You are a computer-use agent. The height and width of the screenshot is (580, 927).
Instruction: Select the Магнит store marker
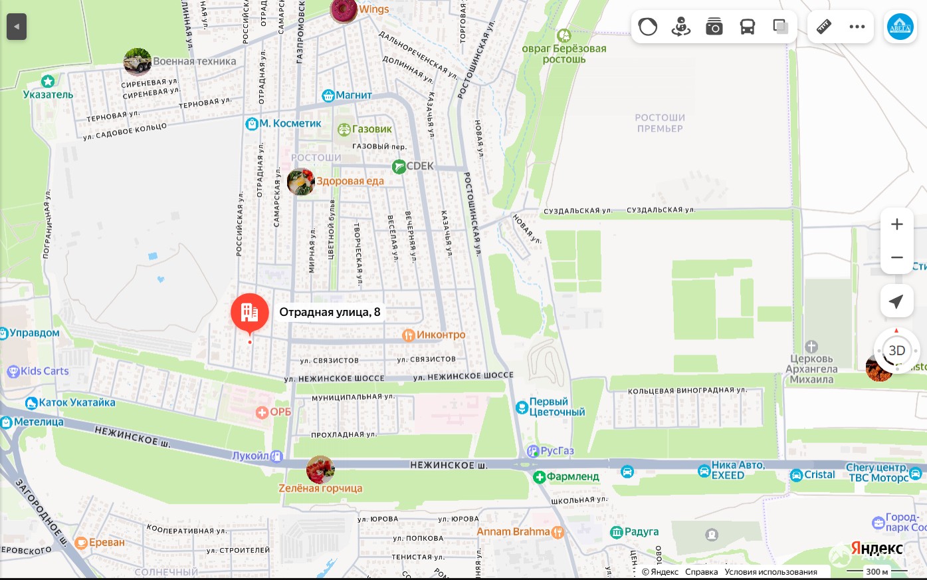[328, 96]
